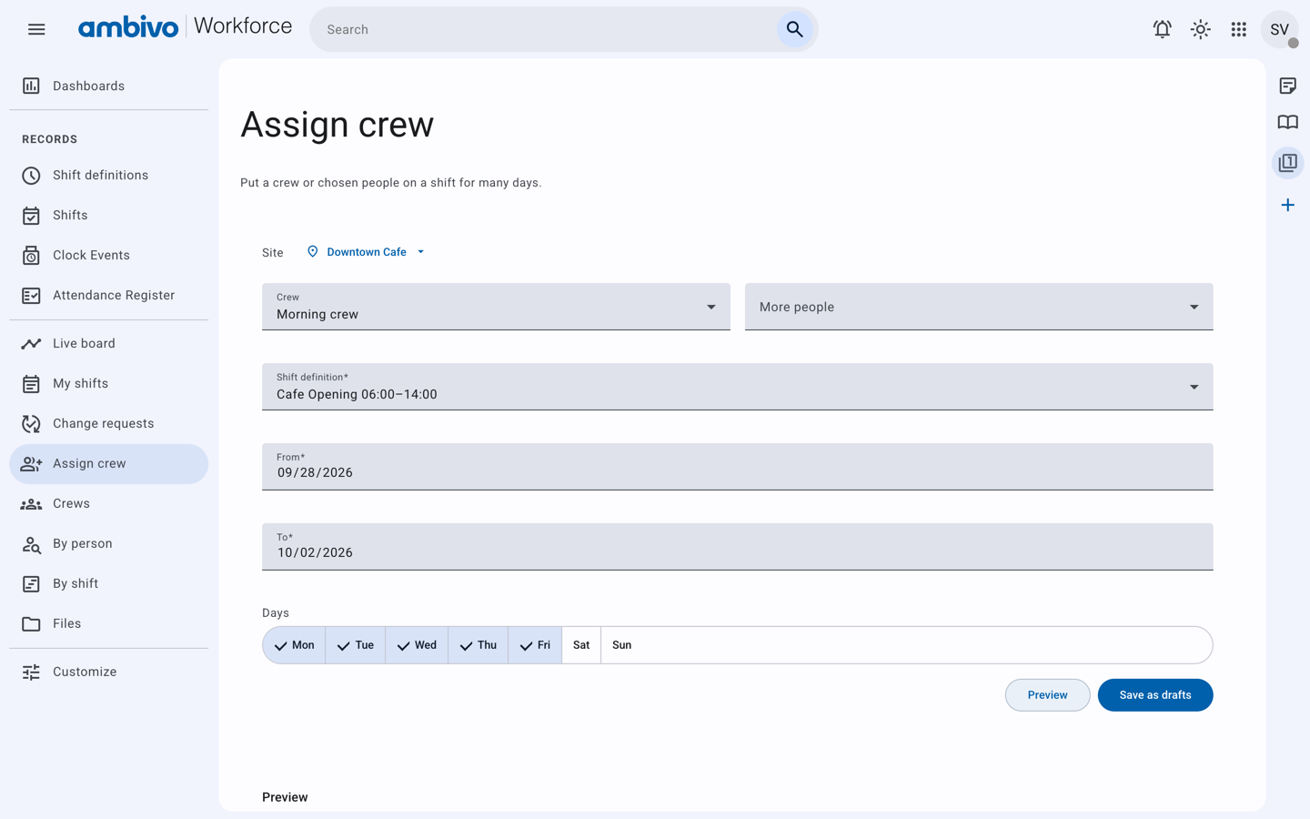The height and width of the screenshot is (819, 1310).
Task: Click the Files folder icon
Action: 31,623
